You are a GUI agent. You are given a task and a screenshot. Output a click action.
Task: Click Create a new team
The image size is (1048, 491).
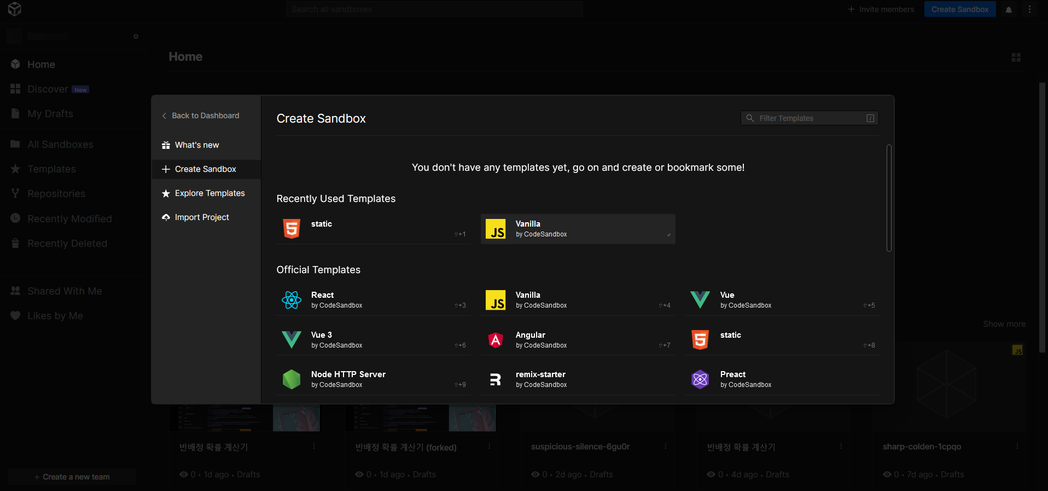[72, 477]
